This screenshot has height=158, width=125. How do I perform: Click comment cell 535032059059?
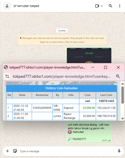click(x=42, y=108)
